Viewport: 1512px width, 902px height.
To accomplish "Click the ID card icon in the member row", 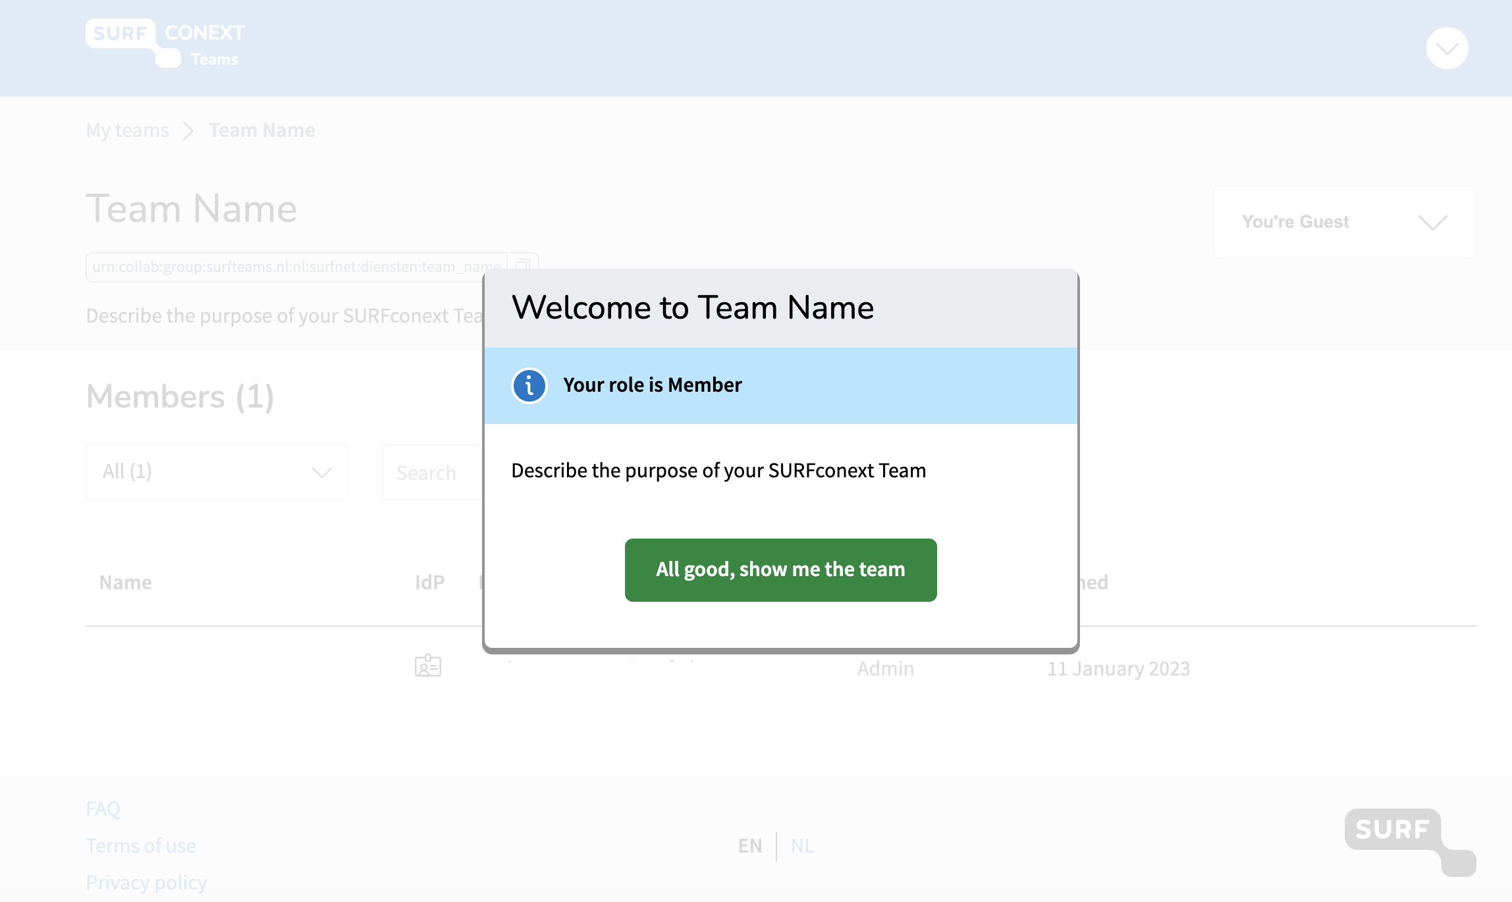I will tap(428, 666).
